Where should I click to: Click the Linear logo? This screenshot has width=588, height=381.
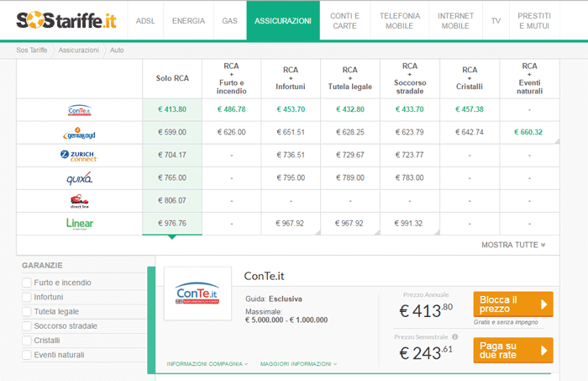80,224
